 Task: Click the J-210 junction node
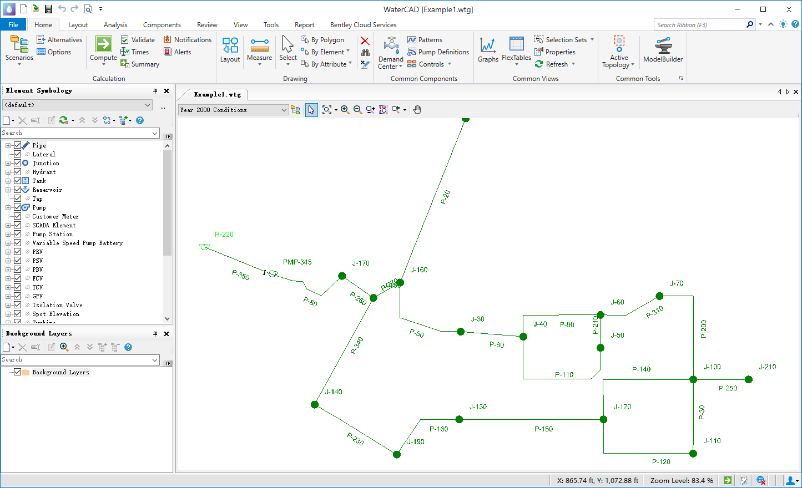(x=749, y=379)
